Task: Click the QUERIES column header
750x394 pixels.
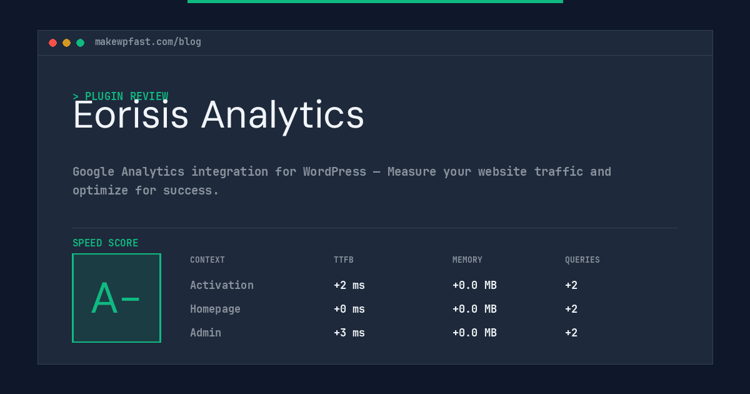Action: click(x=582, y=260)
